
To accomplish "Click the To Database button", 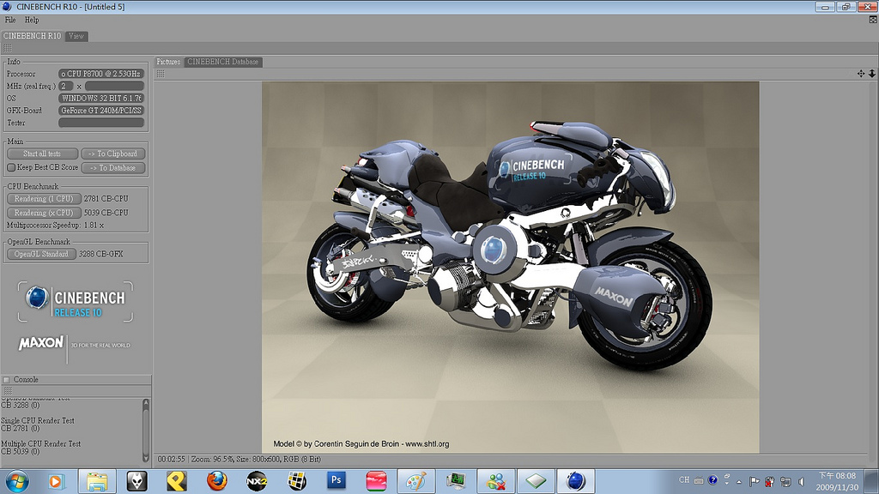I will pyautogui.click(x=112, y=167).
